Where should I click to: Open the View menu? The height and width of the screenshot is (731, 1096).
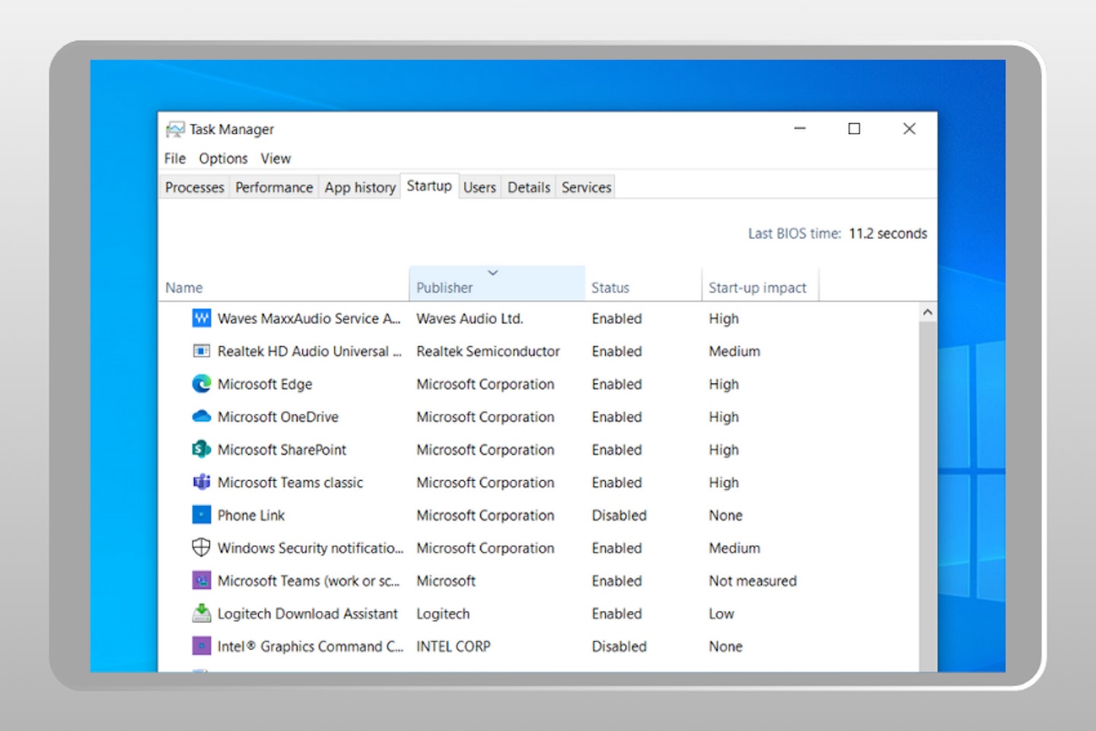[276, 158]
